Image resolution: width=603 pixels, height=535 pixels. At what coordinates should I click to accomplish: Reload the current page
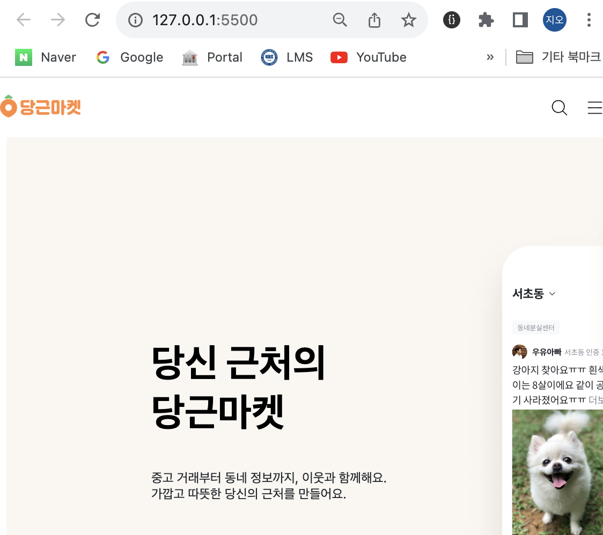[x=92, y=20]
